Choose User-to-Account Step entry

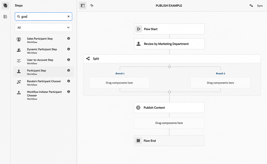click(43, 61)
